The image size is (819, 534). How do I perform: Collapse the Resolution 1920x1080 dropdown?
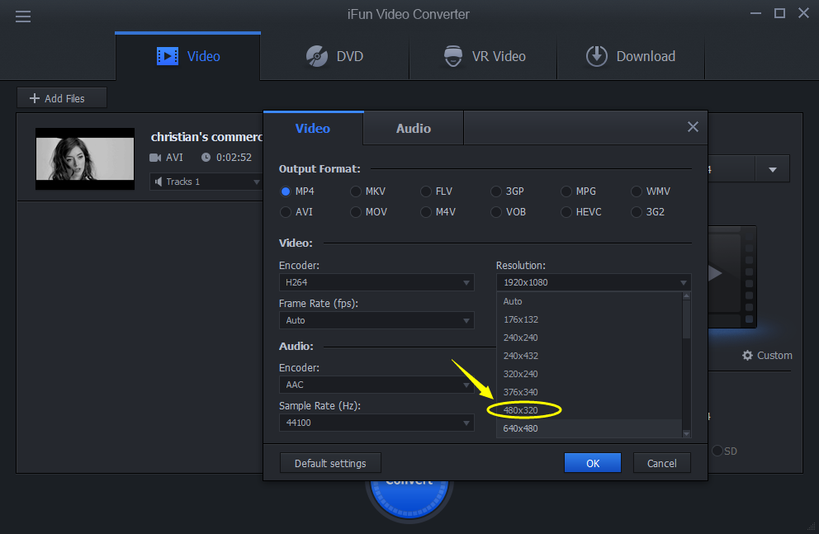(x=594, y=282)
